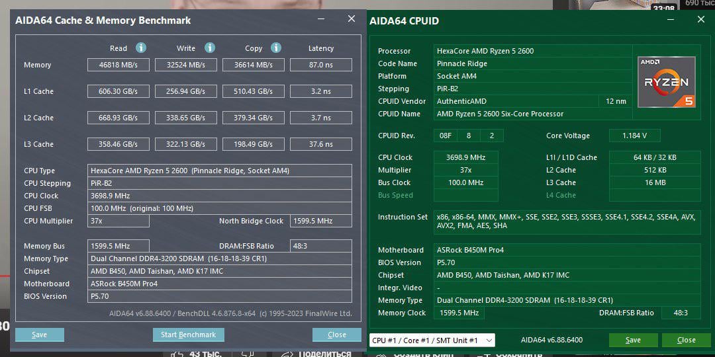The image size is (715, 357).
Task: Click the North Bridge Clock 1599.5 MHz value
Action: tap(320, 221)
